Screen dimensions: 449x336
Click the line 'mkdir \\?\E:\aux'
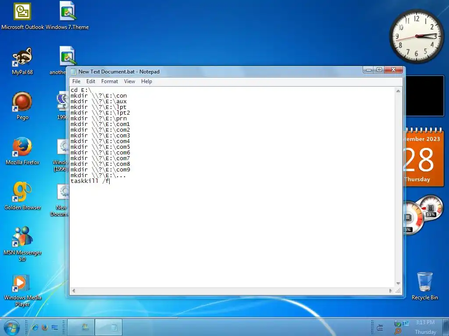pos(99,101)
